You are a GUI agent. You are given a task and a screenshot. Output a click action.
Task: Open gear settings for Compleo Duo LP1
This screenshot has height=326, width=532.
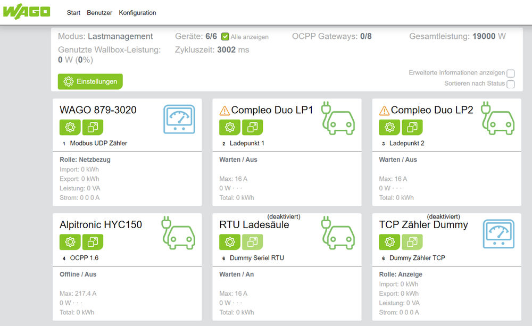coord(230,127)
